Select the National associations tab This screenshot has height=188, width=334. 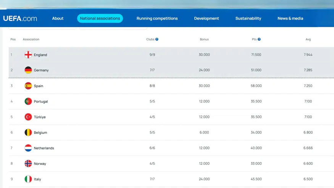click(100, 18)
